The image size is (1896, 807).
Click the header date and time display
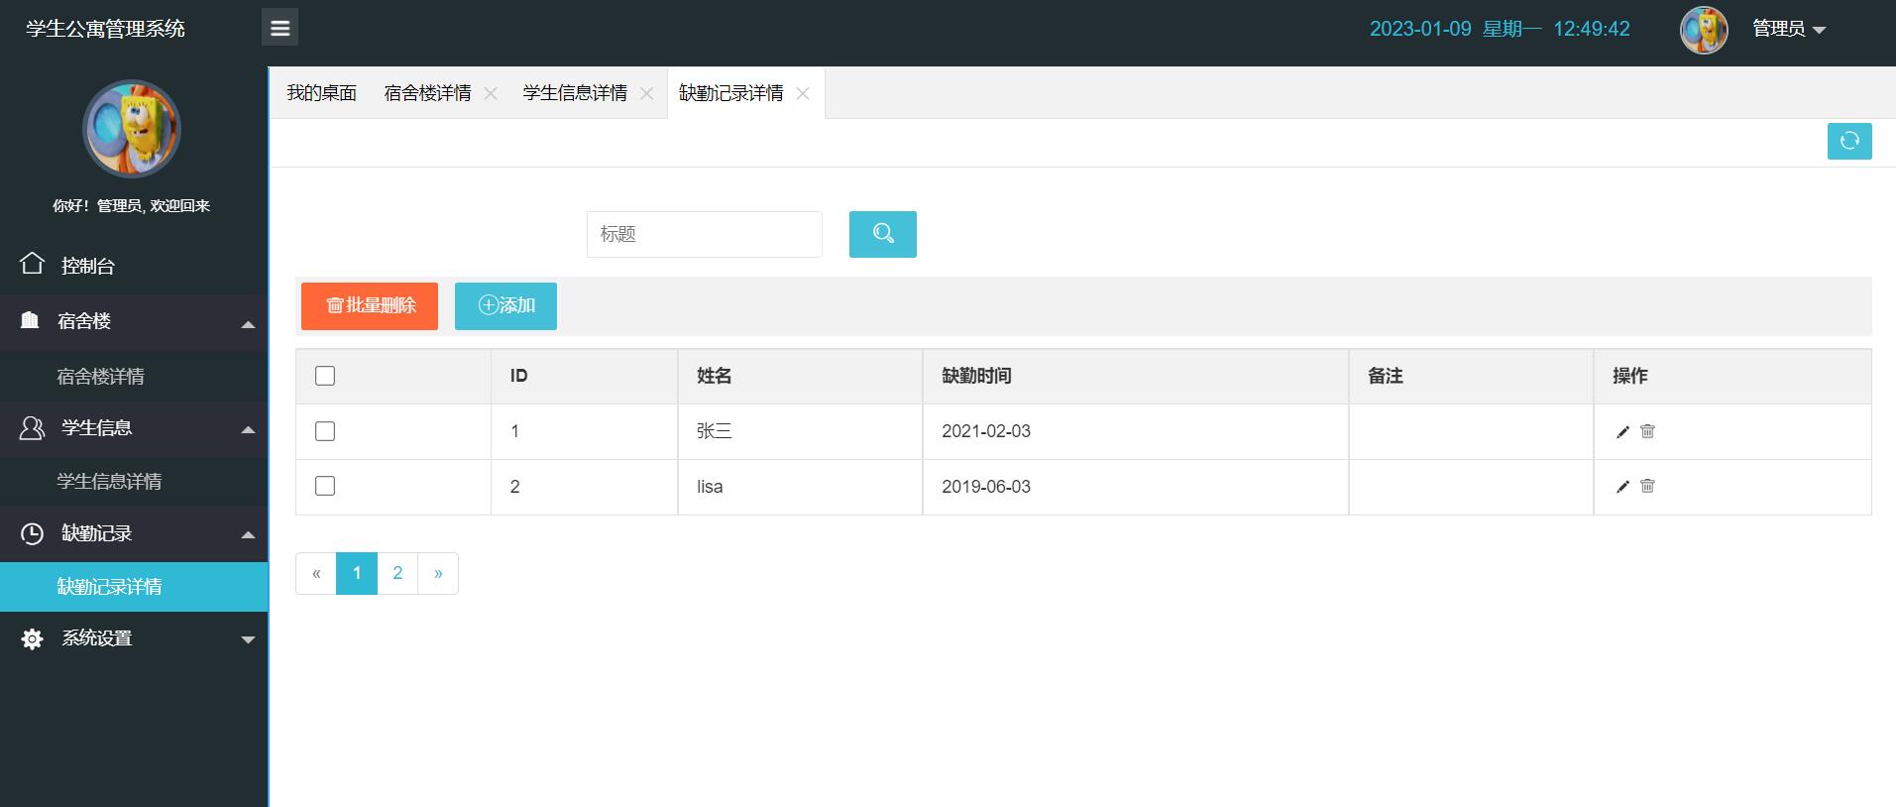(x=1500, y=29)
